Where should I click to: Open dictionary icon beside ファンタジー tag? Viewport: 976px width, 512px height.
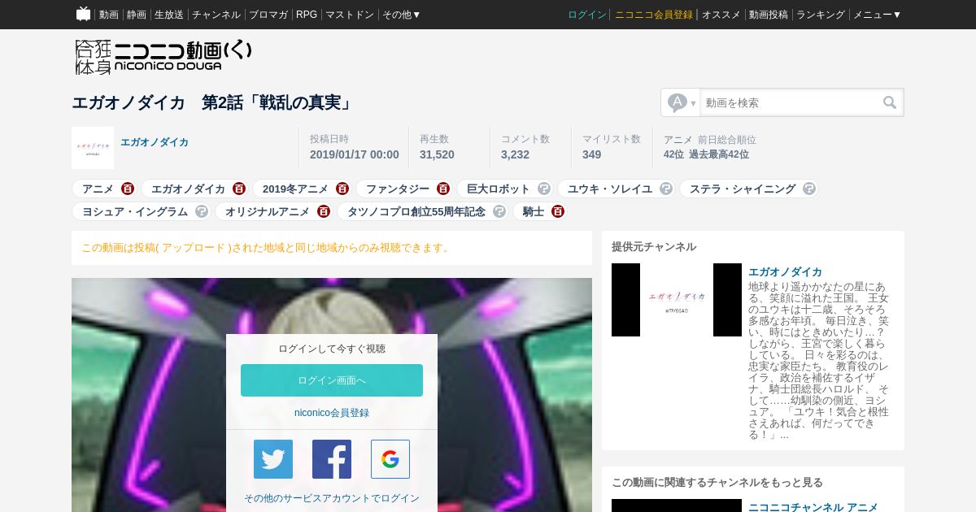click(442, 189)
